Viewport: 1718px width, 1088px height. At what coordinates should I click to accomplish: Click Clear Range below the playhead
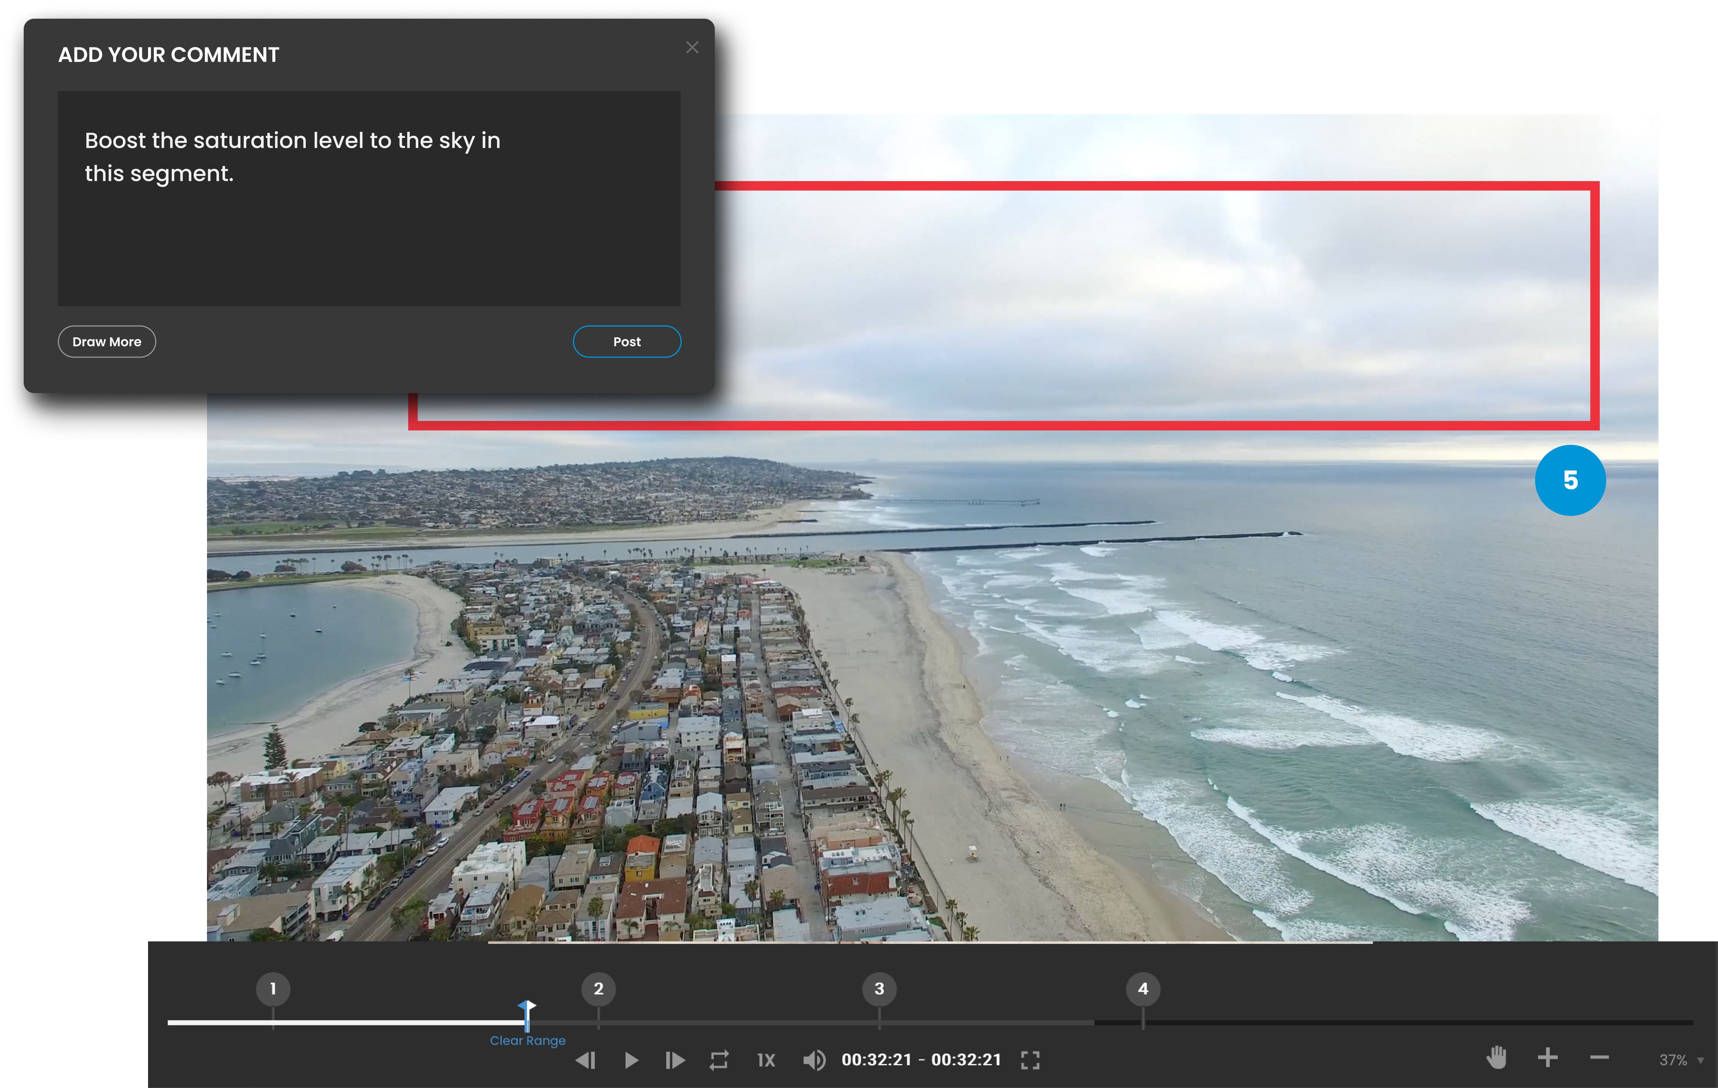click(x=527, y=1040)
